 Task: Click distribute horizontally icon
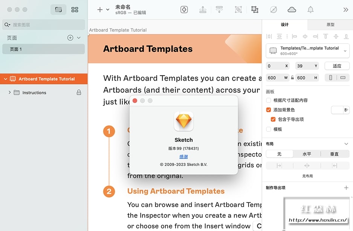coord(269,36)
